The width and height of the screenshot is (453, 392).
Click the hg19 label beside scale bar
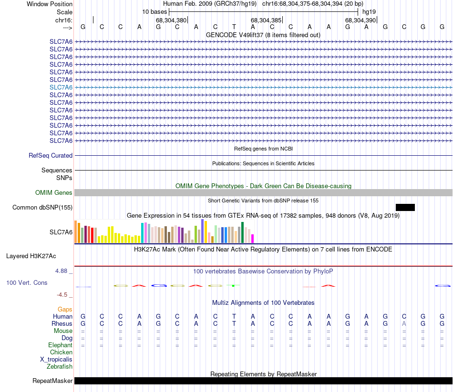tap(369, 12)
